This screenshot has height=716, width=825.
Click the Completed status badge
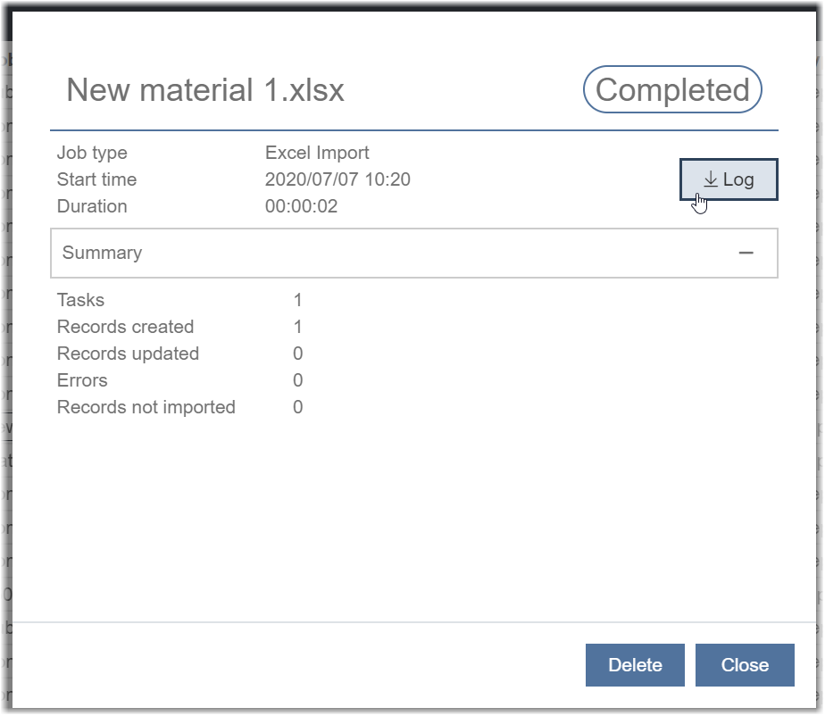click(x=672, y=90)
